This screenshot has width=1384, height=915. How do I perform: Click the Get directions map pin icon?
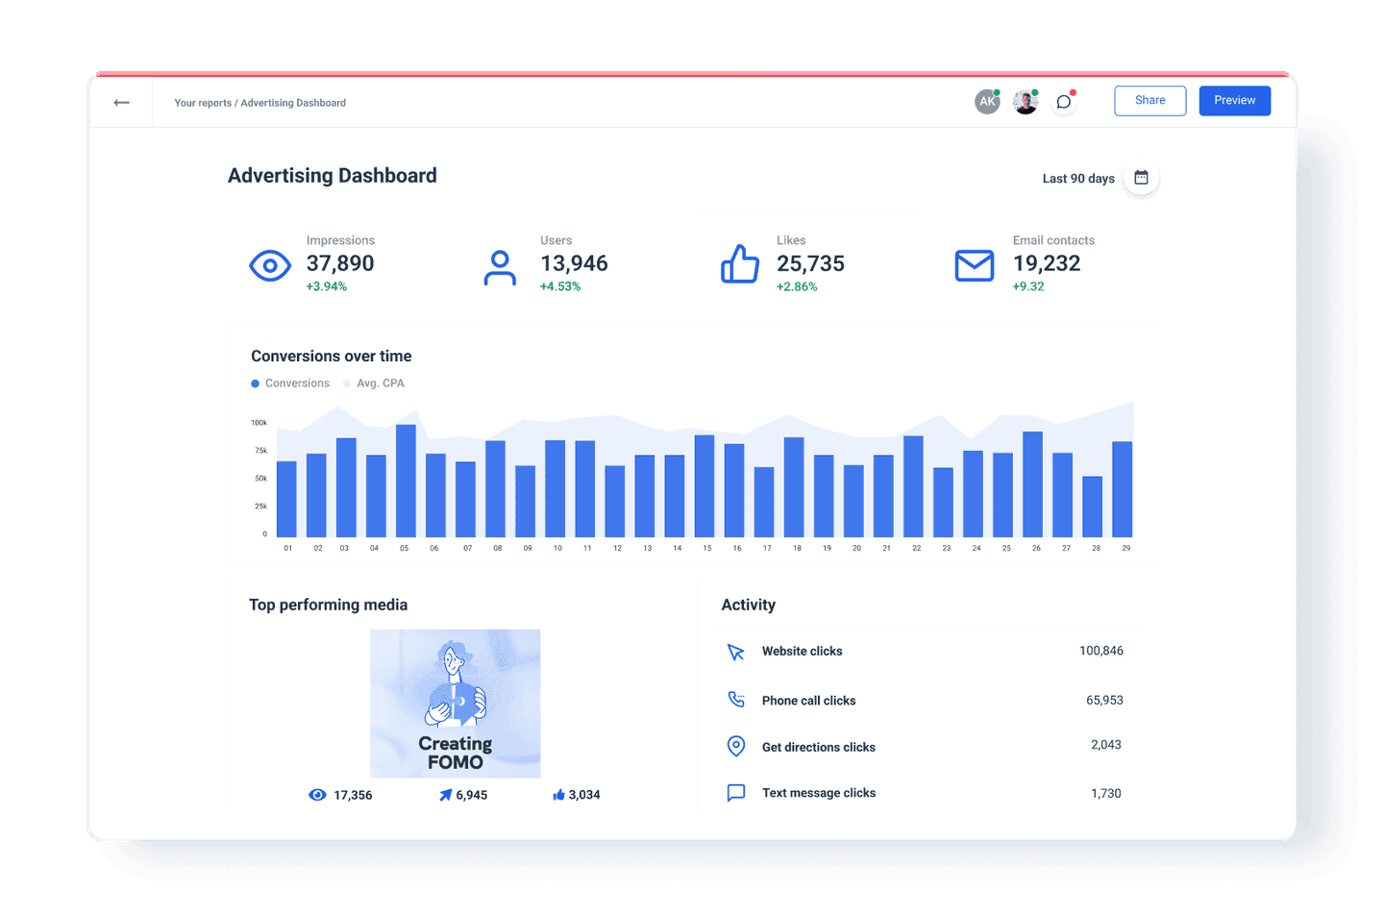736,746
